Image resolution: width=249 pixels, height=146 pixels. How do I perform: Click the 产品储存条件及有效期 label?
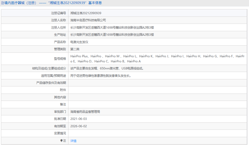pyautogui.click(x=51, y=83)
